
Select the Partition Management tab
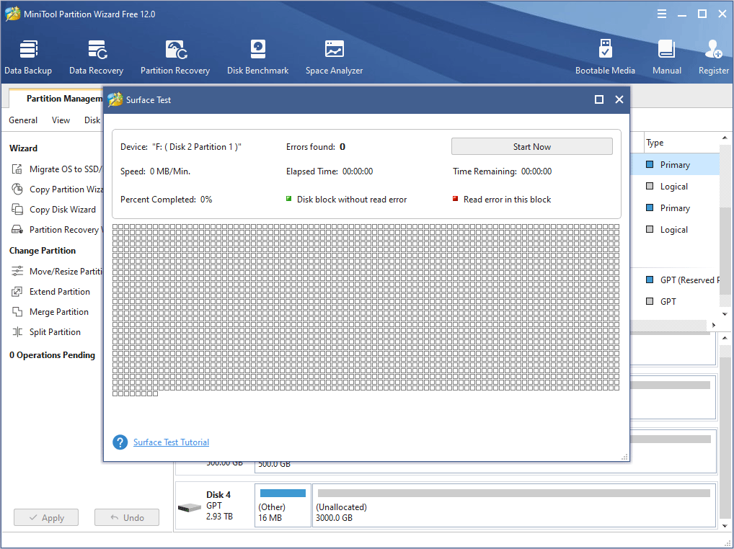(56, 99)
